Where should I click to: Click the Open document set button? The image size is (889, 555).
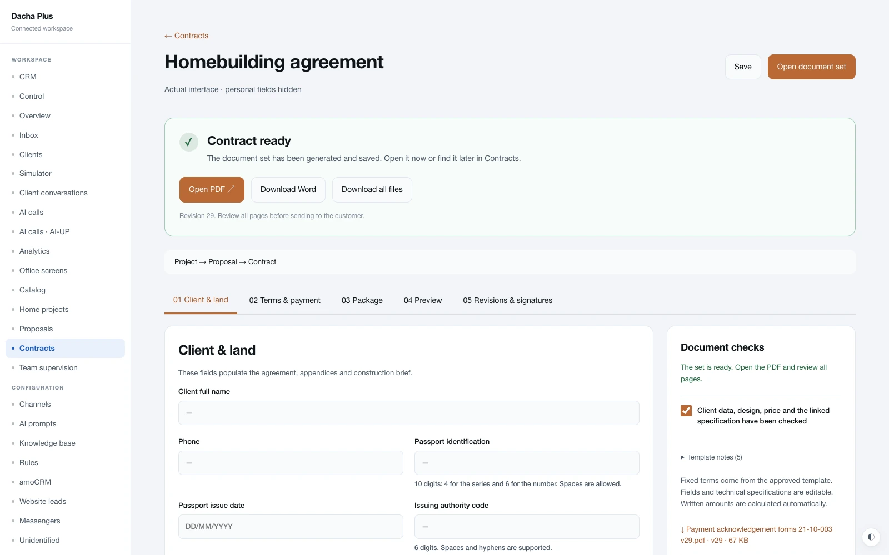(811, 67)
